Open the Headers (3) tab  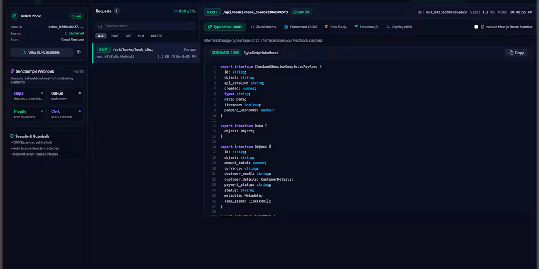pyautogui.click(x=367, y=27)
